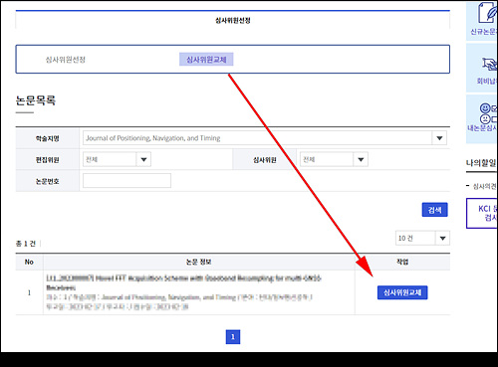Click the 논문 정보 column header
Viewport: 498px width, 367px height.
(x=198, y=262)
